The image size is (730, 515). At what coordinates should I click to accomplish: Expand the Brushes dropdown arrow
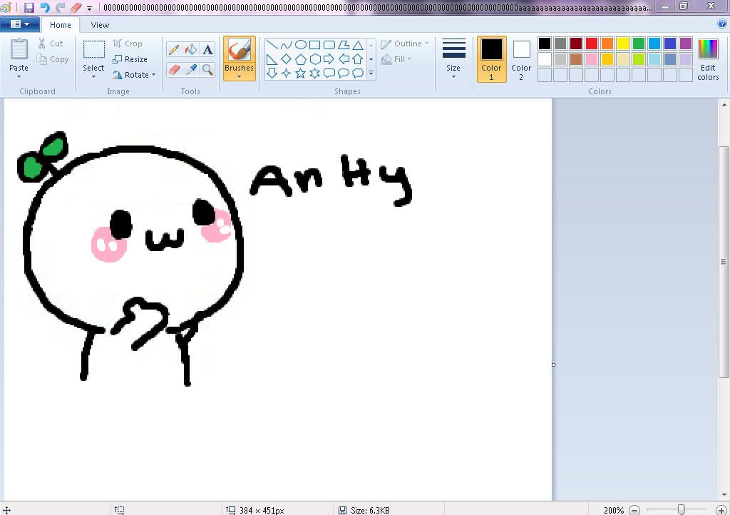tap(240, 76)
